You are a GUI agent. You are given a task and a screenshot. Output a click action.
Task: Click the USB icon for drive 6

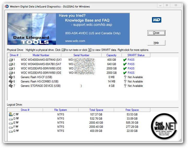11,81
